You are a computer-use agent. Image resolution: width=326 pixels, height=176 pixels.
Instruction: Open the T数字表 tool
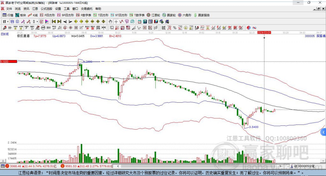click(x=137, y=15)
